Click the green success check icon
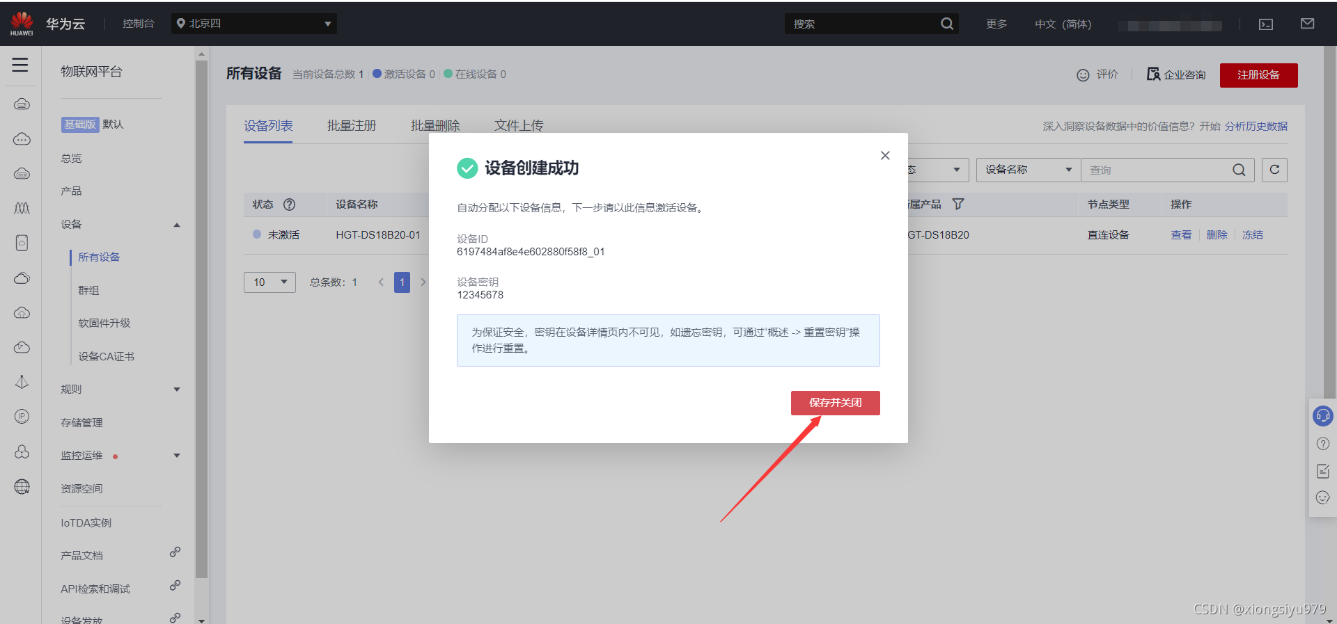The width and height of the screenshot is (1337, 624). tap(467, 168)
